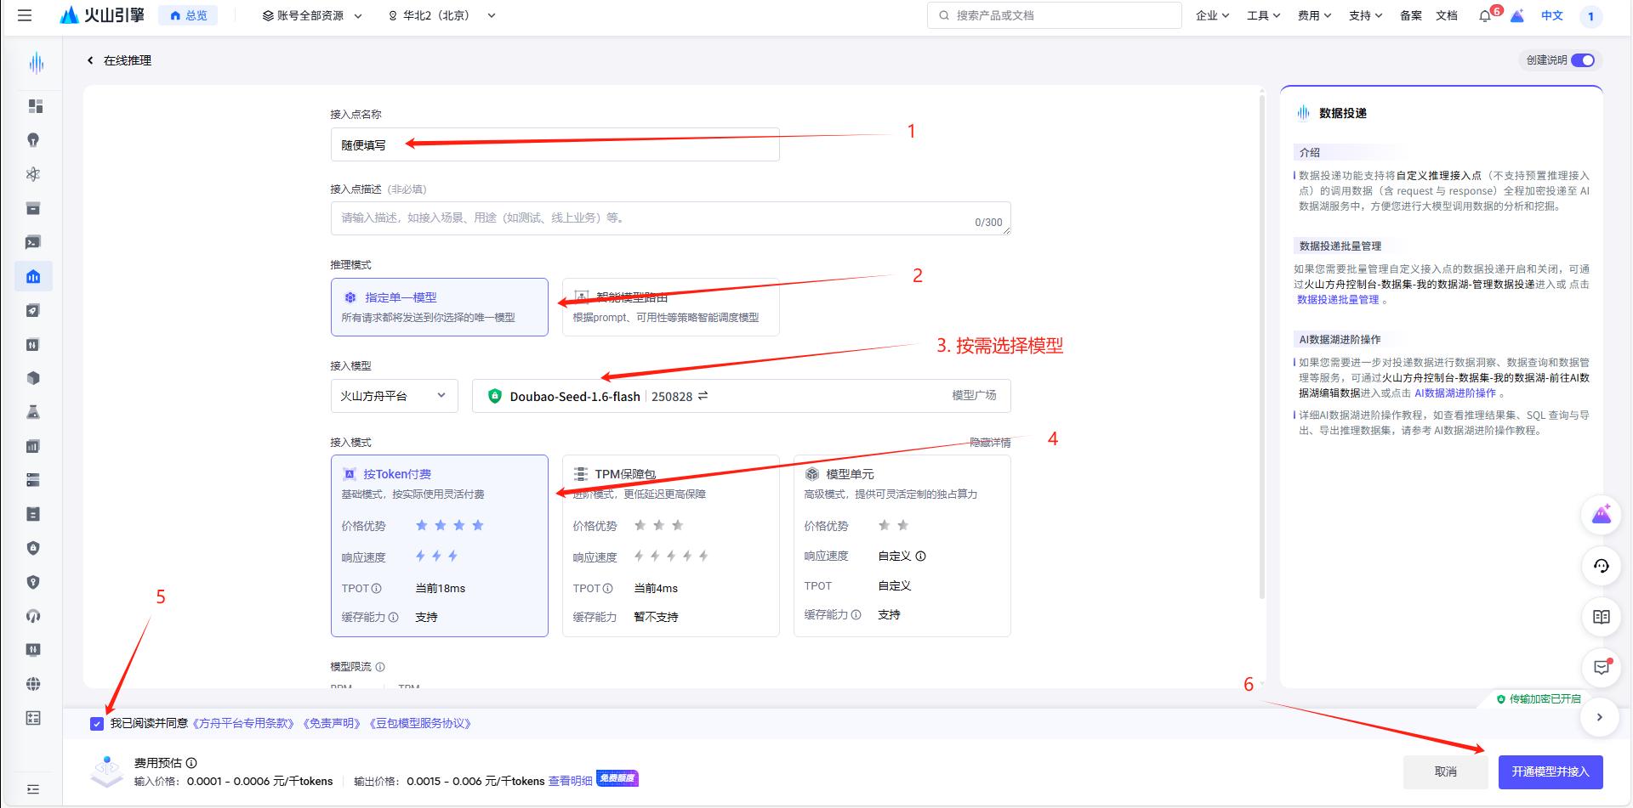Toggle the 创建说明 switch
This screenshot has height=808, width=1633.
[1584, 60]
